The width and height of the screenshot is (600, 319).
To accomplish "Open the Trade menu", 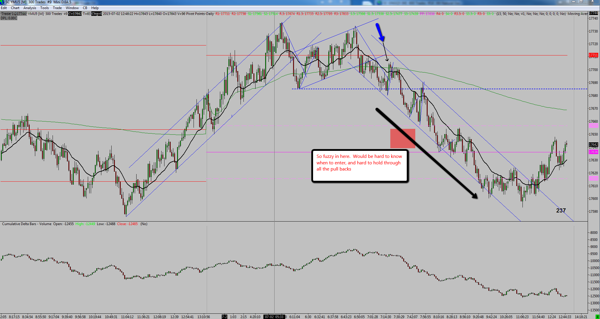I will click(x=57, y=8).
